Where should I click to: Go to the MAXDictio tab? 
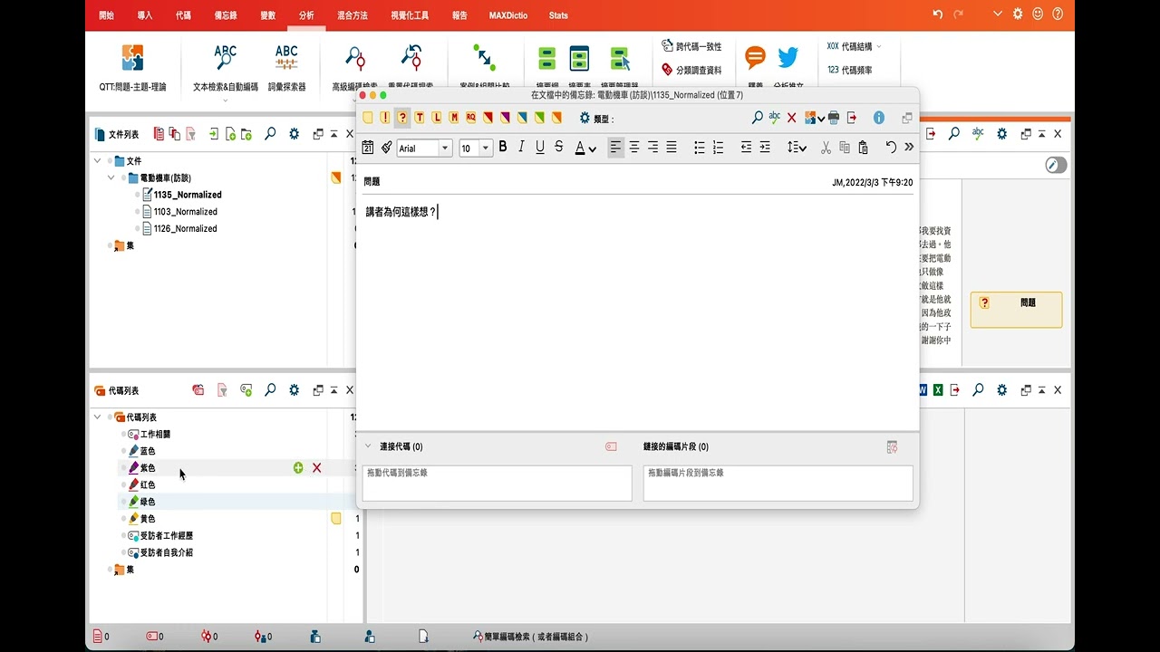(x=510, y=15)
